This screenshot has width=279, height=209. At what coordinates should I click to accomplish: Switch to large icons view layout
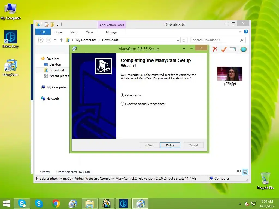pos(245,172)
